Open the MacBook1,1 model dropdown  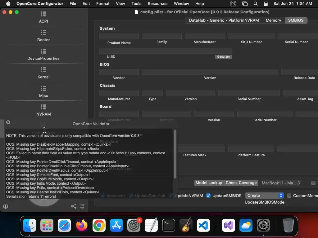pyautogui.click(x=281, y=183)
